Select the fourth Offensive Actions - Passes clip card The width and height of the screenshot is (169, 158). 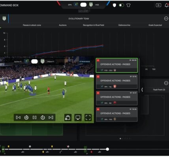(117, 114)
